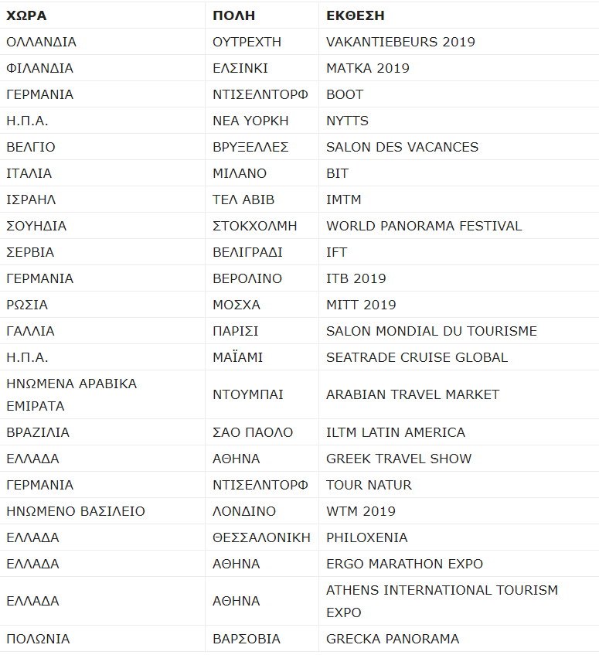Select the ΤΕΛ ΑΒΙΒ city cell

pos(243,200)
